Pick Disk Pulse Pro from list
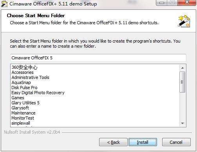 pos(24,88)
